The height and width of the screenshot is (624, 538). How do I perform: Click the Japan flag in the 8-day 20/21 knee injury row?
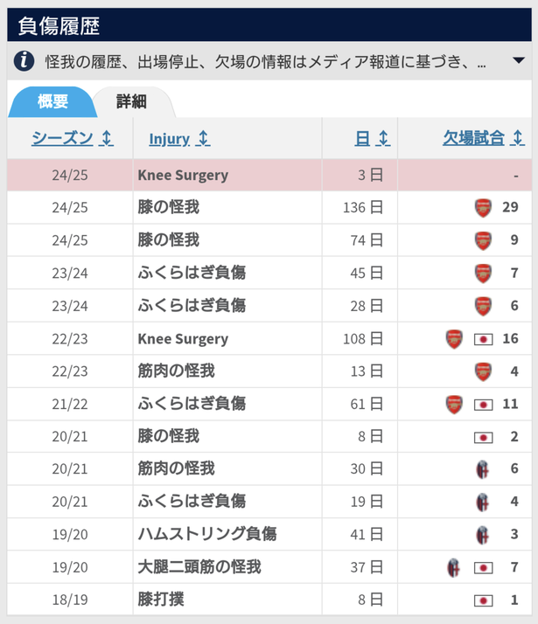click(483, 437)
